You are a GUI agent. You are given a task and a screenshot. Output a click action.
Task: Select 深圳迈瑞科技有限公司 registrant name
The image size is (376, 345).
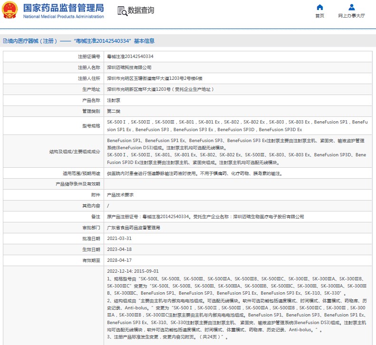129,67
